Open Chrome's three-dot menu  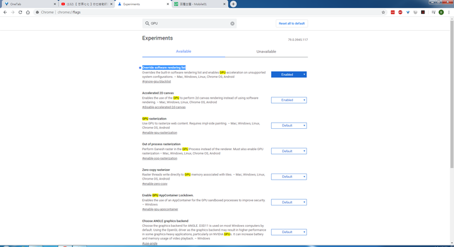[x=449, y=13]
